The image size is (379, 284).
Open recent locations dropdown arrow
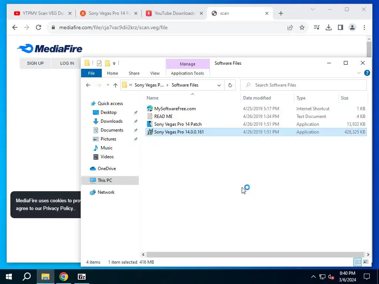tap(108, 85)
